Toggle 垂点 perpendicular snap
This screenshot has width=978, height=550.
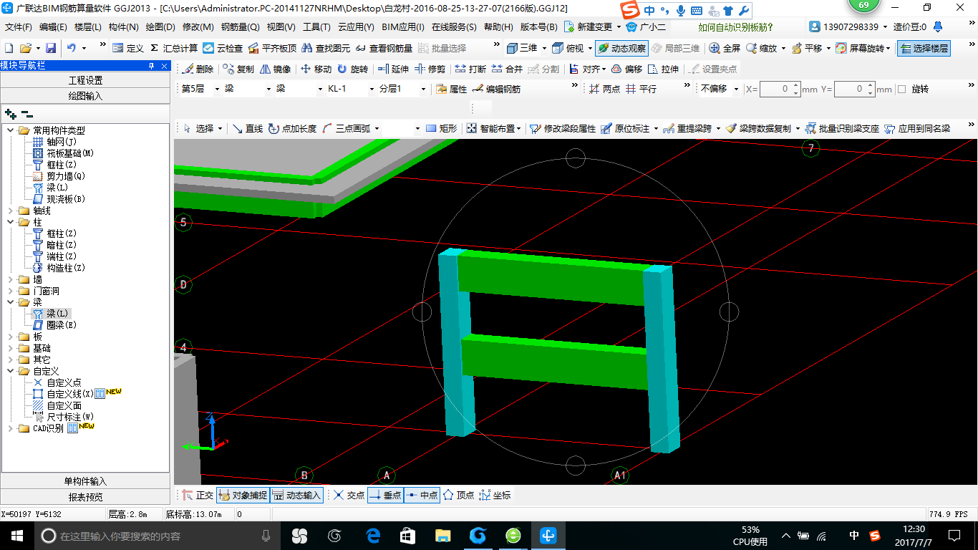point(386,496)
